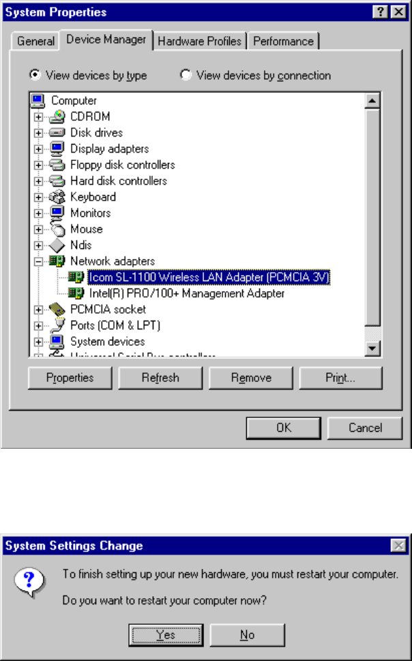Click the device list scroll down arrow
The image size is (412, 661).
(373, 348)
